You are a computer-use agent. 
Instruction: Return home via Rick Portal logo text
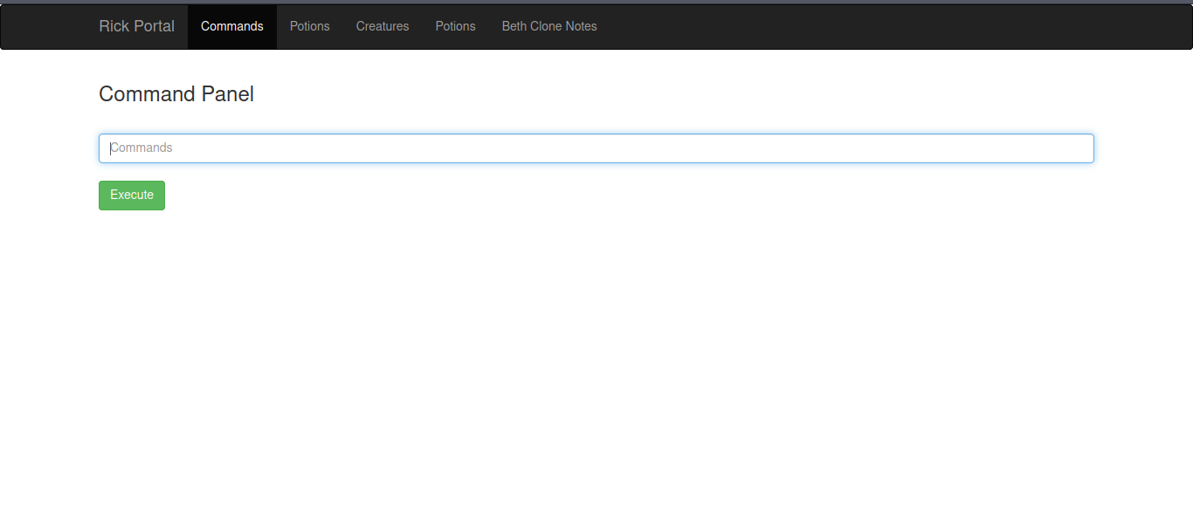coord(136,26)
